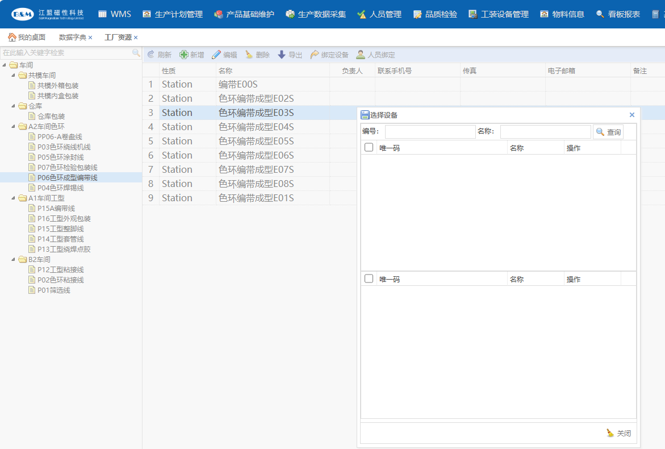Collapse the A1车间工型 tree node
665x449 pixels.
14,198
